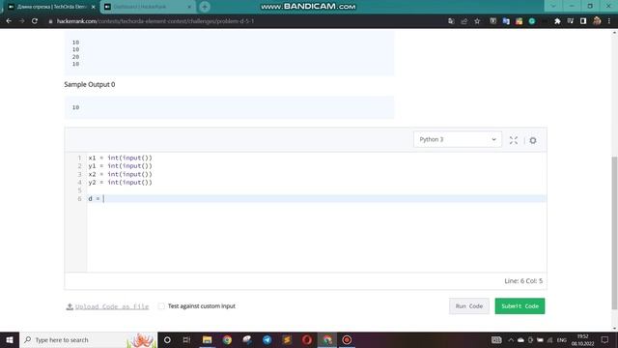The height and width of the screenshot is (348, 618).
Task: Open the Chrome three-dot menu
Action: [x=609, y=21]
